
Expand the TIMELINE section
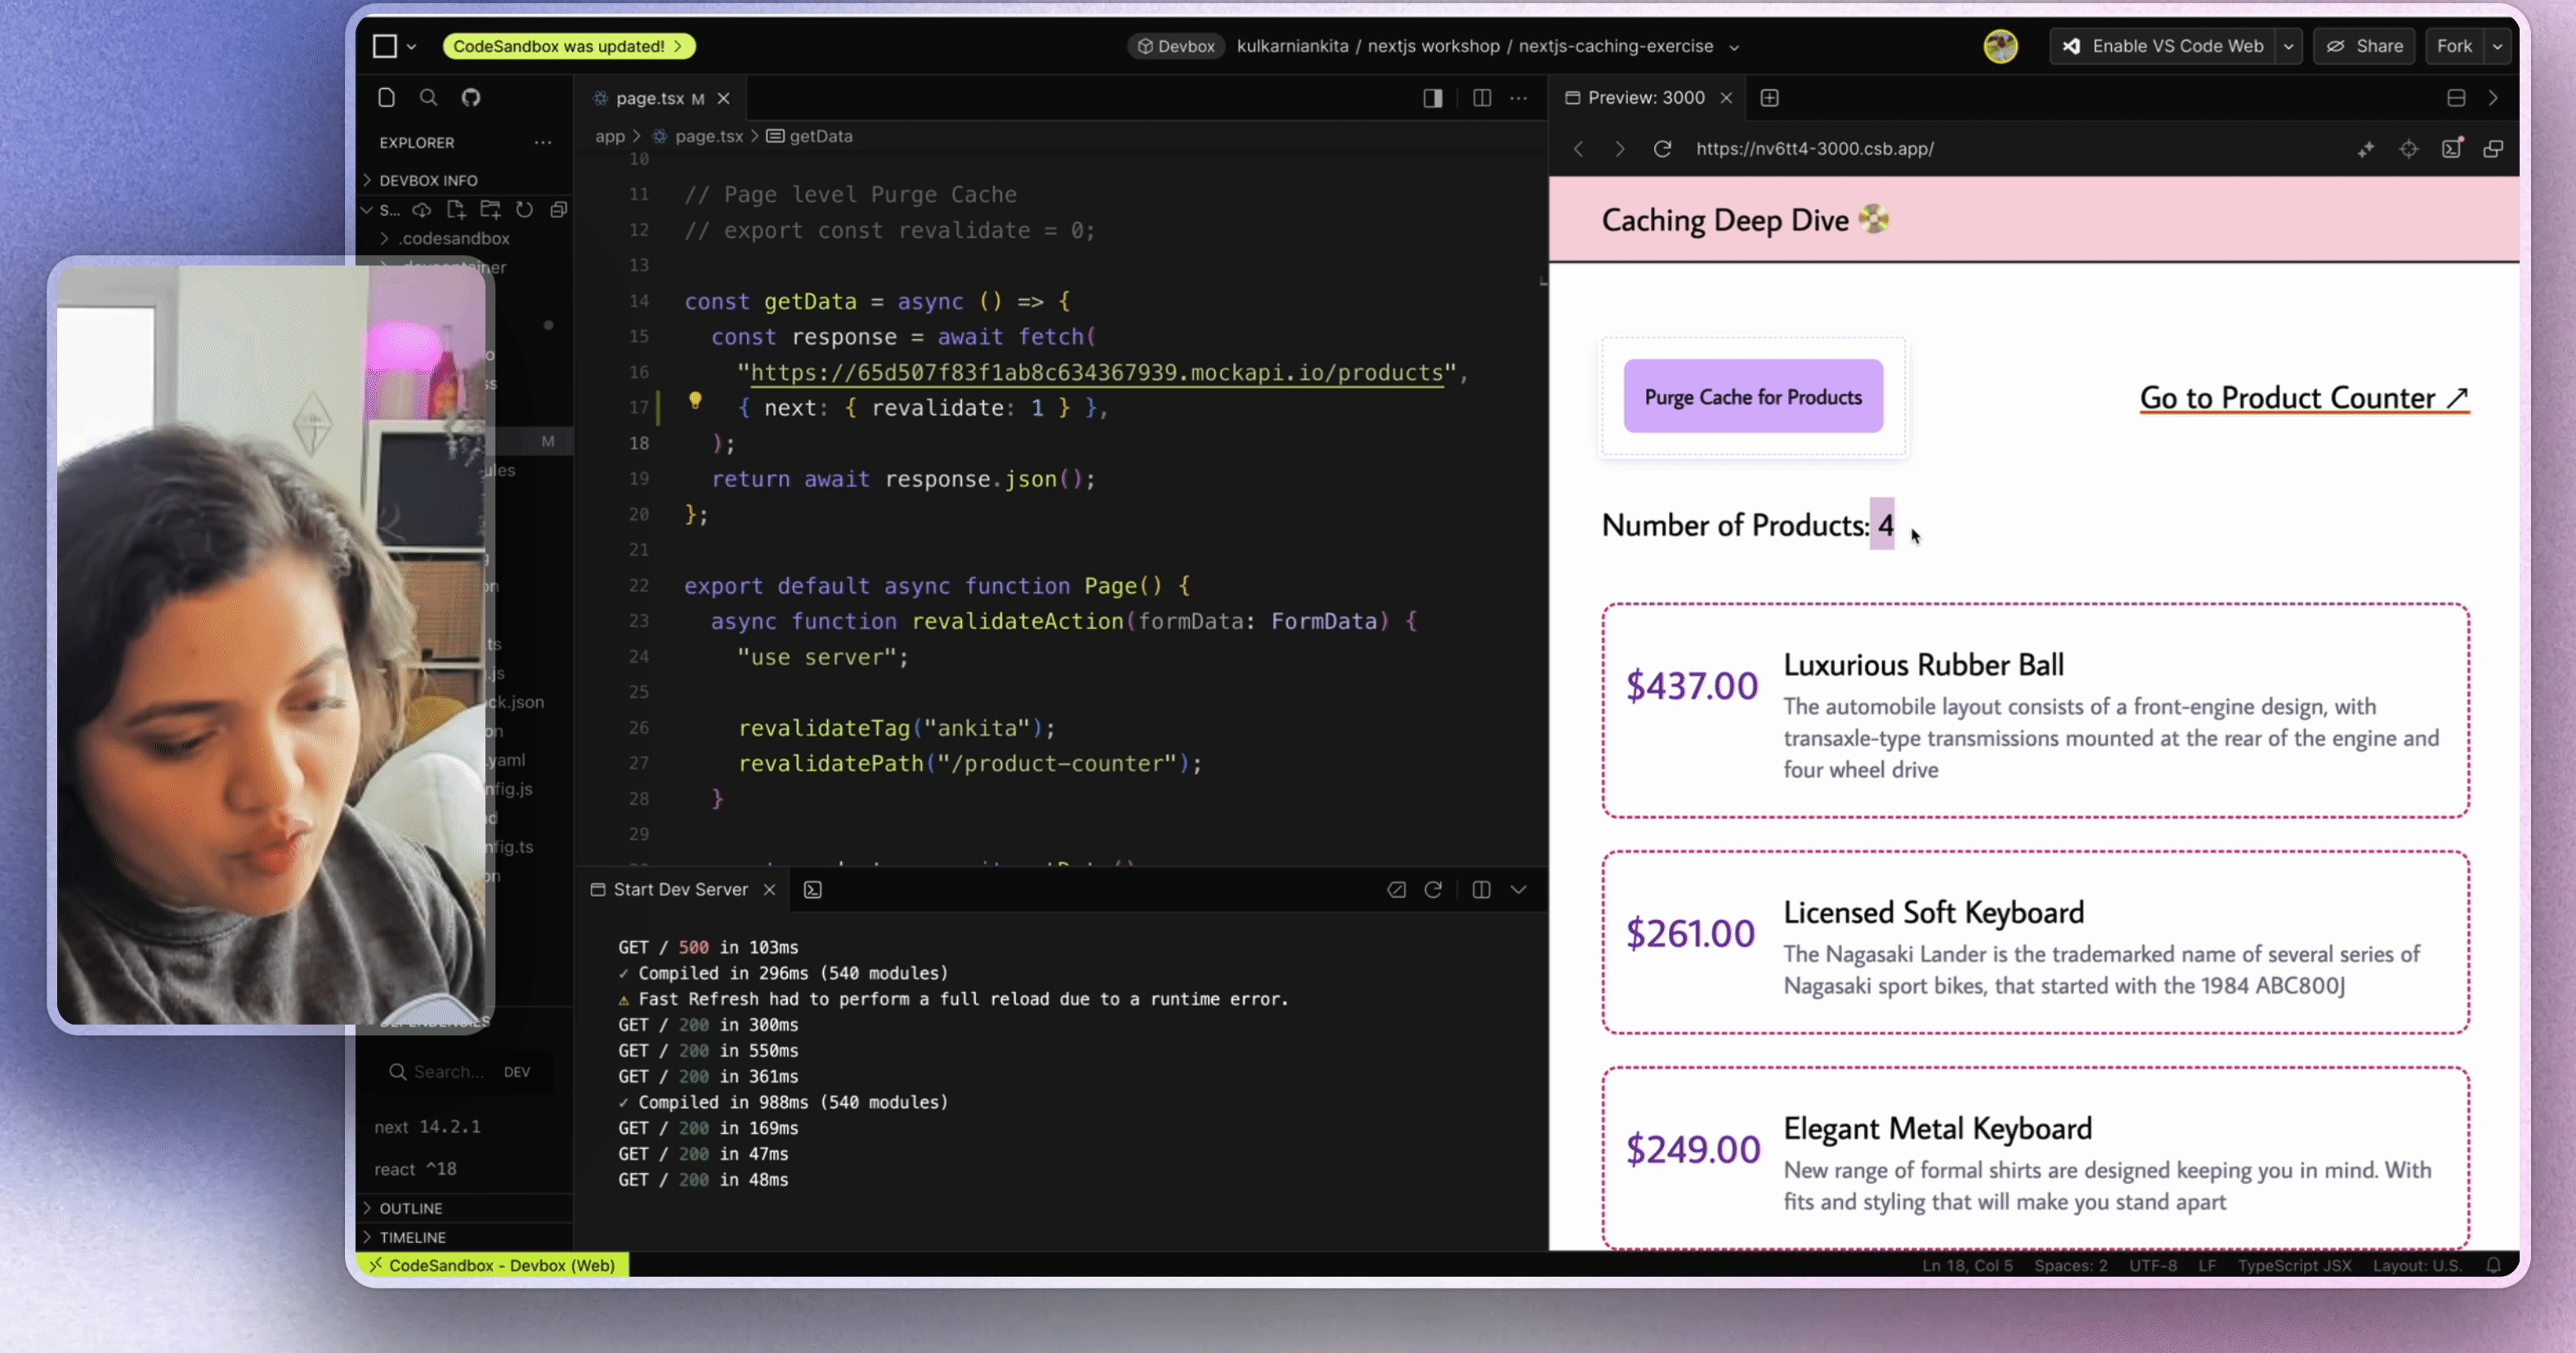pyautogui.click(x=412, y=1235)
